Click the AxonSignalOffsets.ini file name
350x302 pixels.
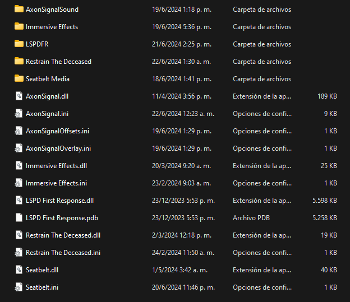(x=57, y=131)
